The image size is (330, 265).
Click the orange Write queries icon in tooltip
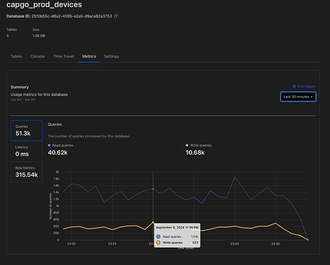[x=159, y=242]
